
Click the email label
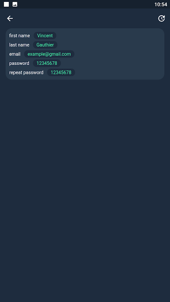pos(15,54)
